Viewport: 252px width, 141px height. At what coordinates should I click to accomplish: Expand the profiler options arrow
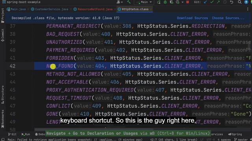182,2
